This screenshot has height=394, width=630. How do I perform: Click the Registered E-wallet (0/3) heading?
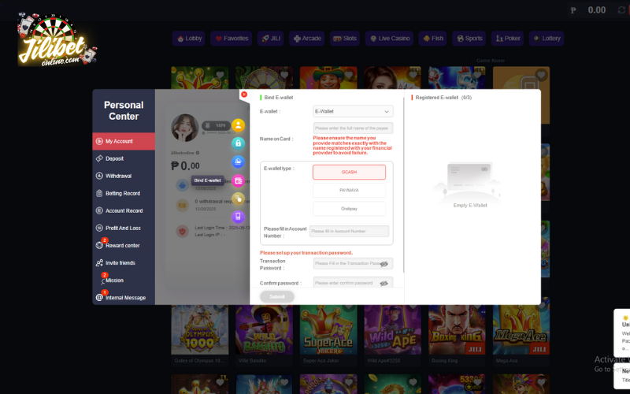pyautogui.click(x=443, y=97)
